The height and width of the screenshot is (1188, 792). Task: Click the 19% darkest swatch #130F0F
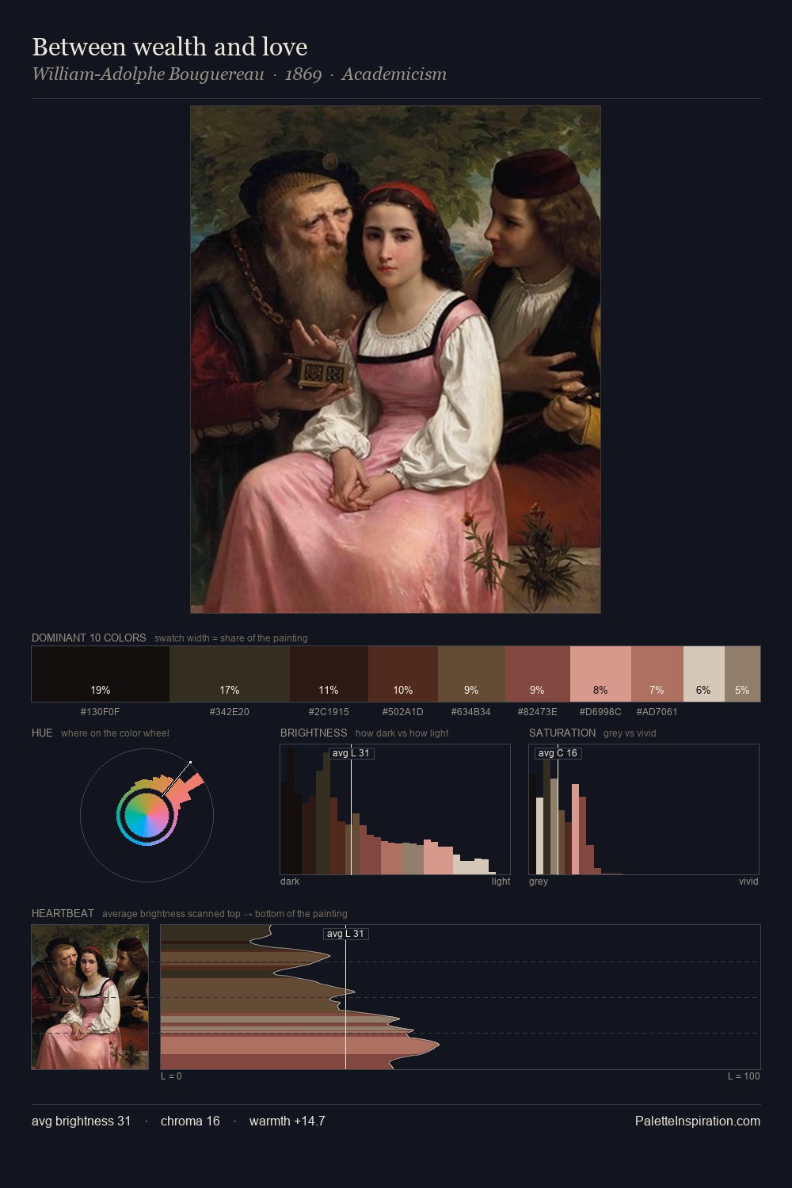pos(101,674)
